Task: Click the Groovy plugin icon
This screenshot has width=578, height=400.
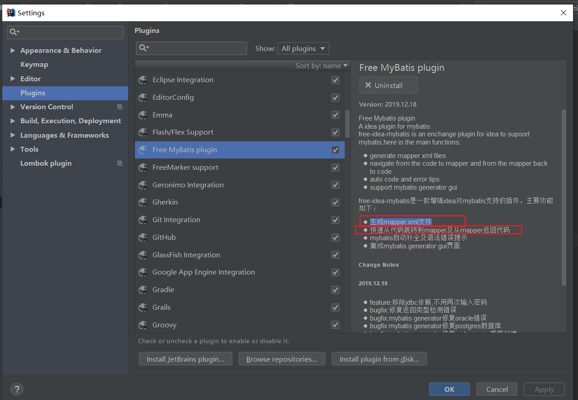Action: (143, 325)
